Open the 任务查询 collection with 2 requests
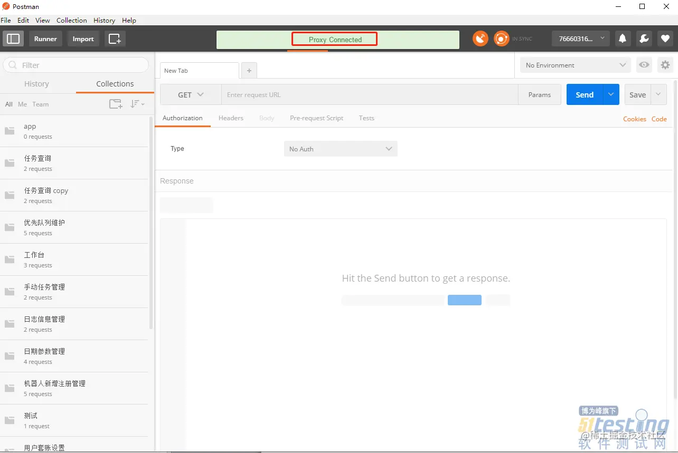The width and height of the screenshot is (678, 453). coord(74,163)
